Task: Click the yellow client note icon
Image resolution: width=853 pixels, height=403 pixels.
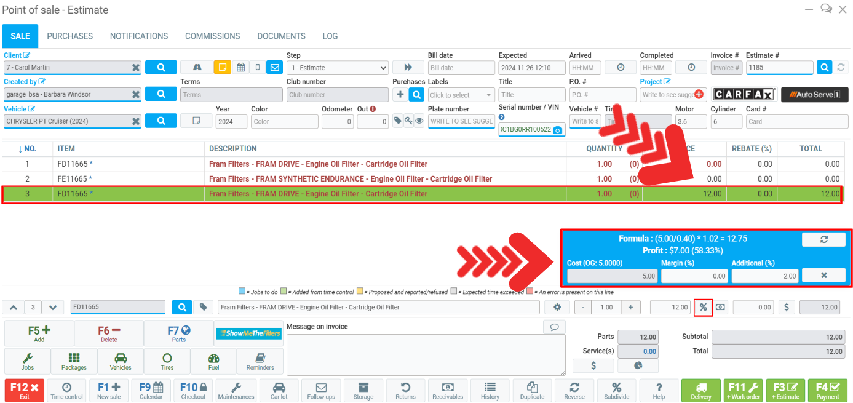Action: click(x=222, y=68)
